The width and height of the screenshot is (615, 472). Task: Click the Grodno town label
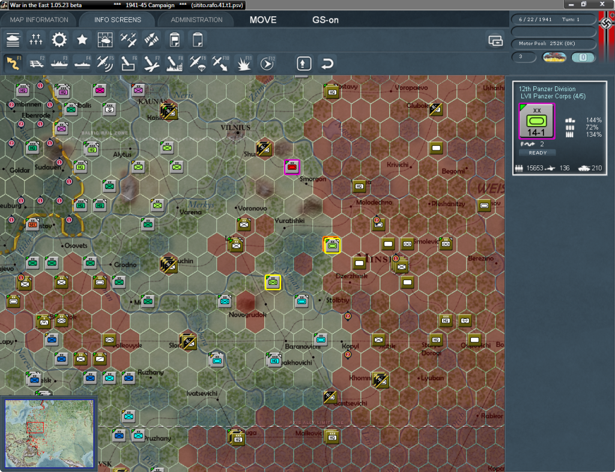125,264
